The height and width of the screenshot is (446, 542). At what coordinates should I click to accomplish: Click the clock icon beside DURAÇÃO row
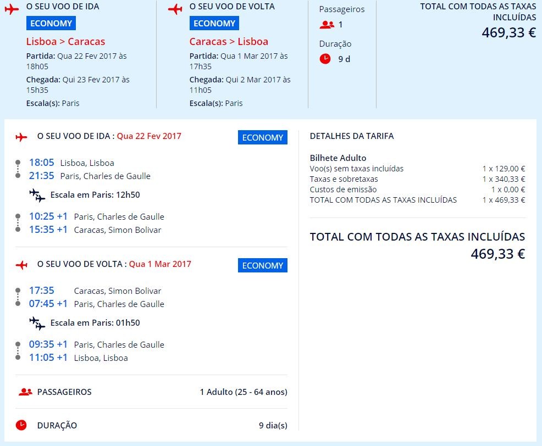point(21,425)
